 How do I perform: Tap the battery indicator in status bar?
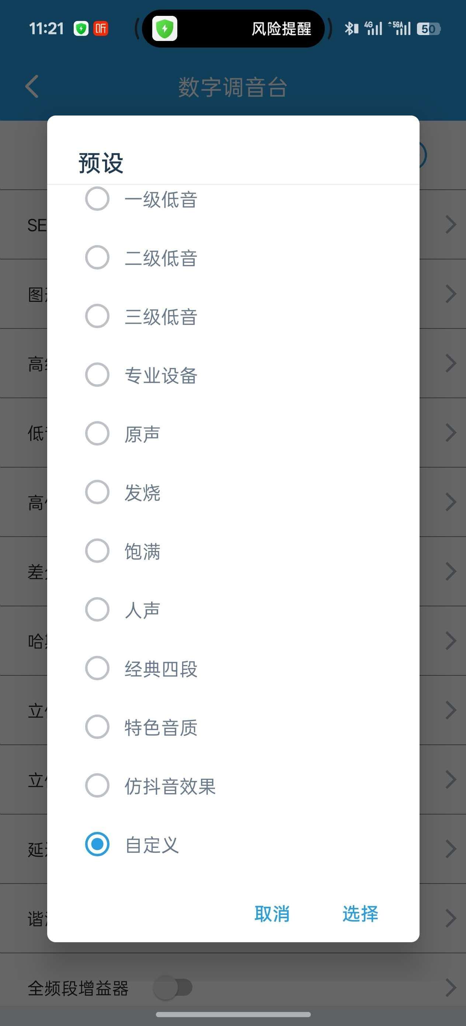coord(428,29)
